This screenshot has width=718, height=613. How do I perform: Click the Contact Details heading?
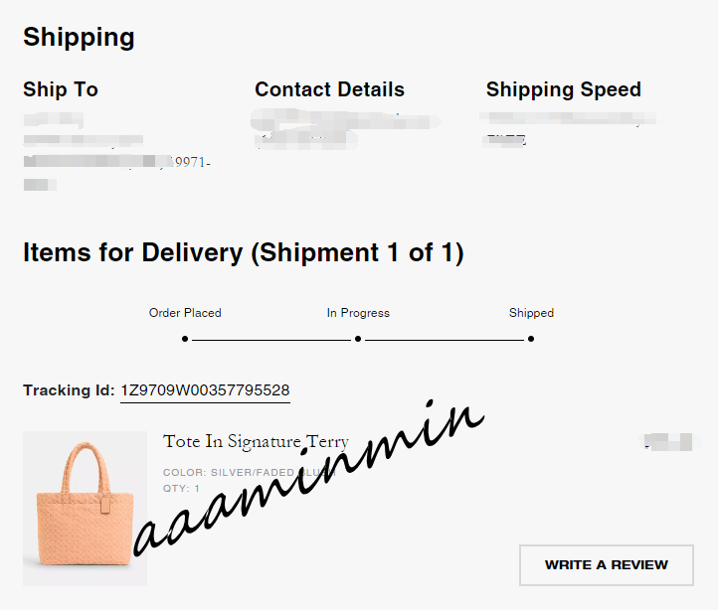[329, 89]
